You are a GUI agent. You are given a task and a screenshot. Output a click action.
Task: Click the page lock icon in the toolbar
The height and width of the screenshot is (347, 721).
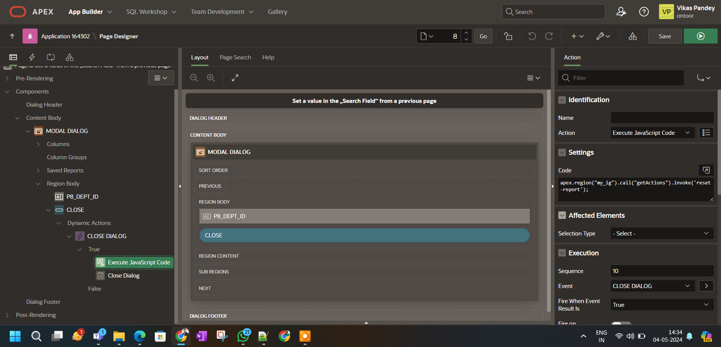[508, 36]
